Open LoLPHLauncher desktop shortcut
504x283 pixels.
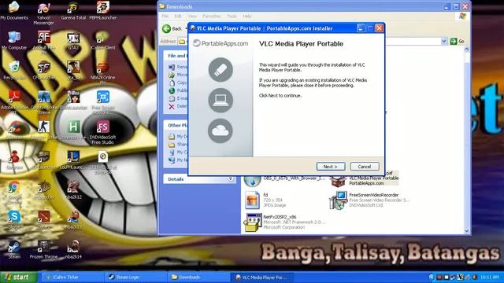pyautogui.click(x=73, y=160)
